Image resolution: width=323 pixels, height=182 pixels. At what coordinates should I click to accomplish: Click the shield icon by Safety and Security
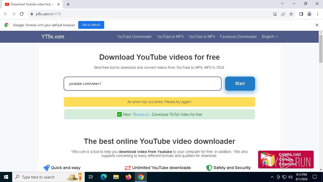[209, 168]
